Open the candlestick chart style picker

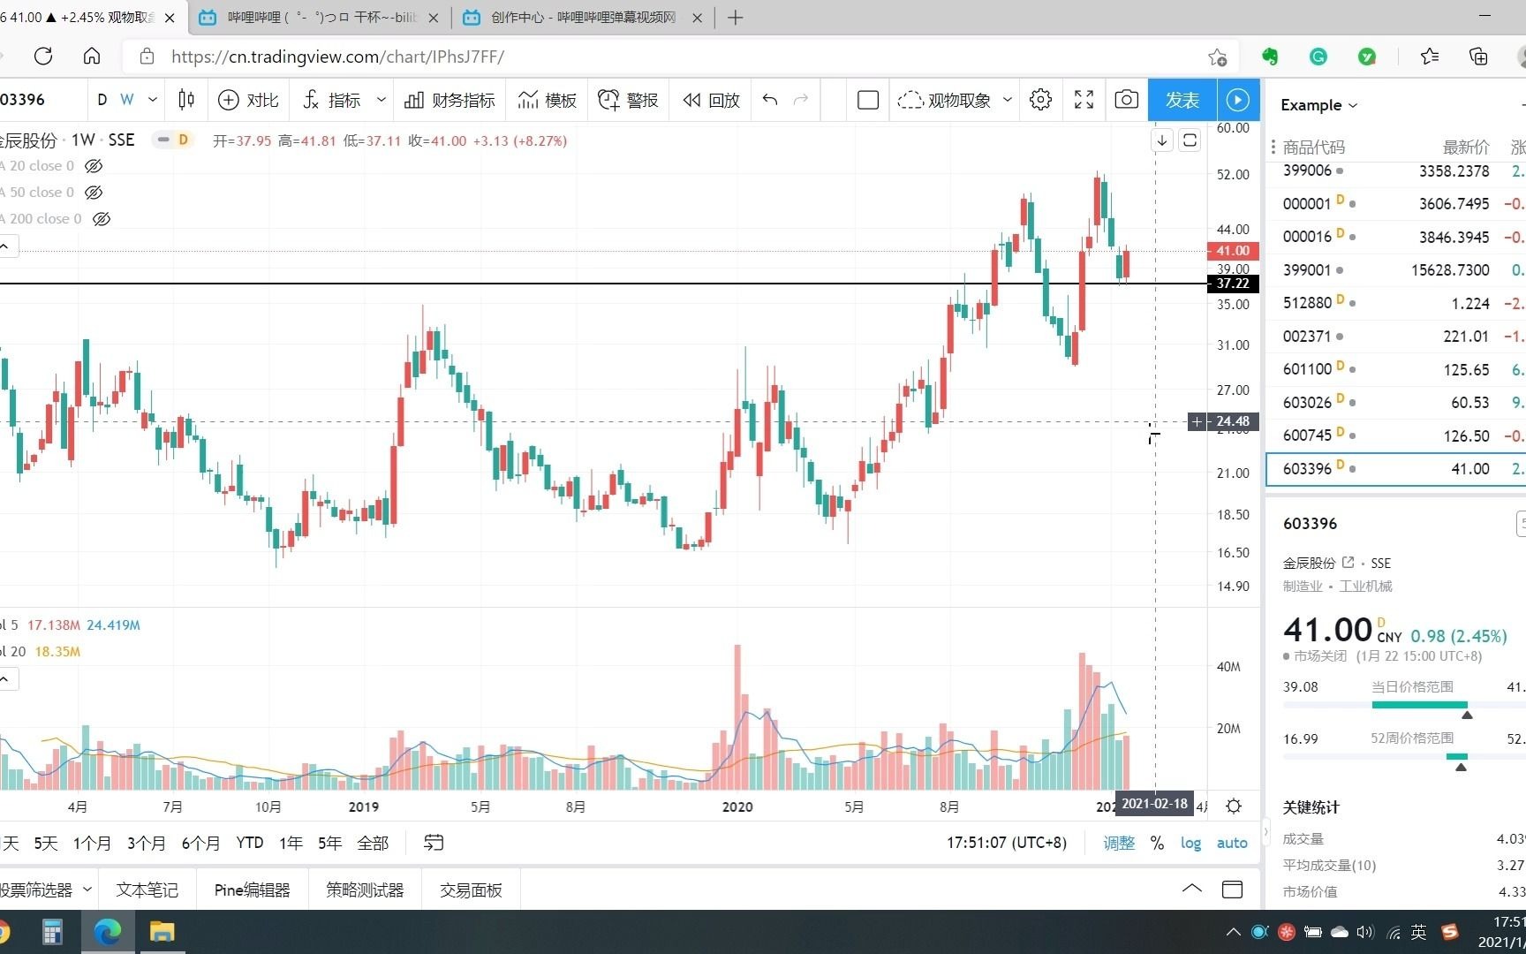click(x=186, y=100)
